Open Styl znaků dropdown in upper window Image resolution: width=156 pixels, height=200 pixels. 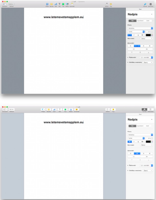(147, 39)
